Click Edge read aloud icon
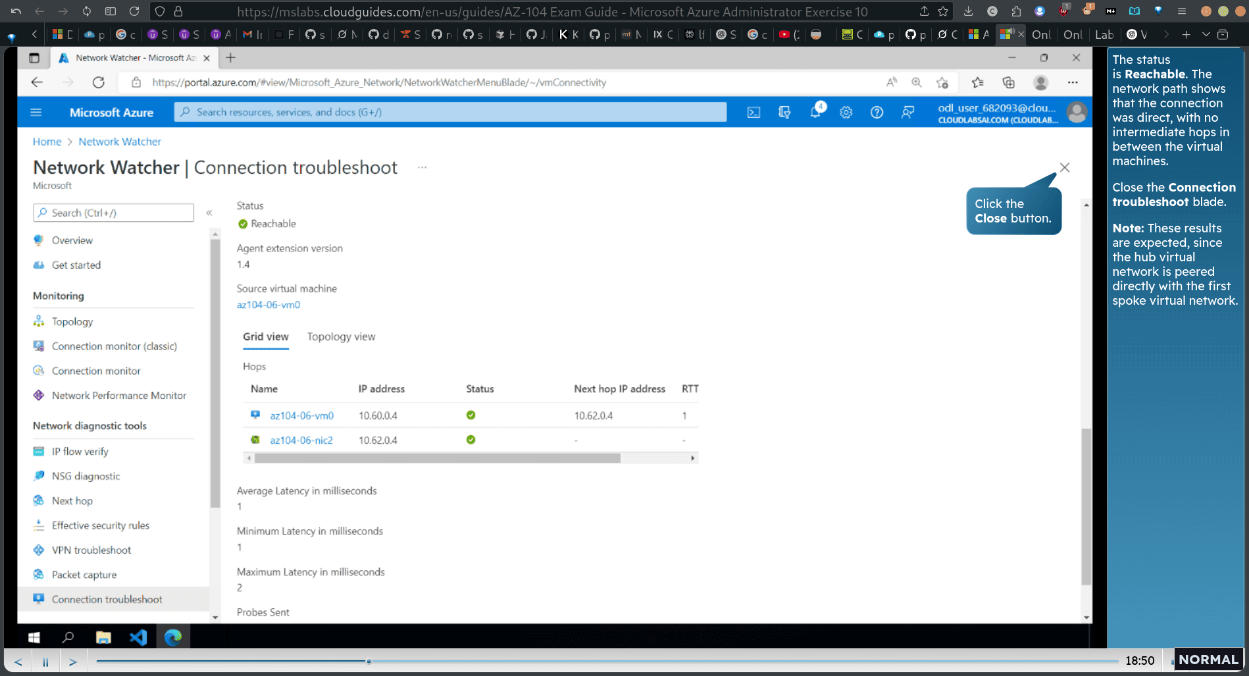Viewport: 1249px width, 676px height. click(891, 82)
